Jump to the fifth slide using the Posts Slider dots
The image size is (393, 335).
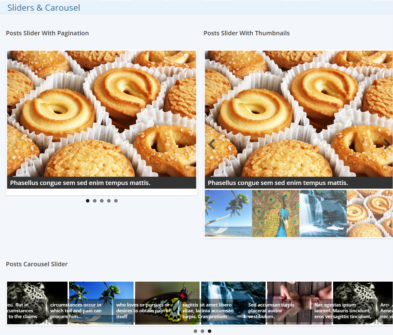coord(116,201)
